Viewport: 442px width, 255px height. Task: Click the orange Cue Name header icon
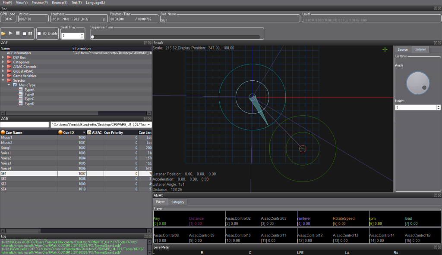[3, 132]
